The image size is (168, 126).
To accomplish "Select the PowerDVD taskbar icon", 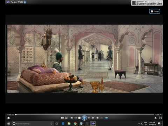I will coord(93,124).
